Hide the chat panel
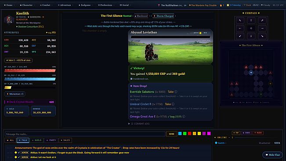 (x=272, y=155)
